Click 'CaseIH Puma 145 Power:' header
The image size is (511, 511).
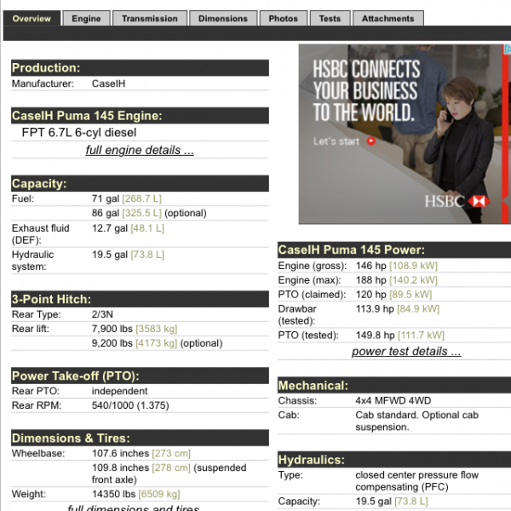click(x=394, y=250)
